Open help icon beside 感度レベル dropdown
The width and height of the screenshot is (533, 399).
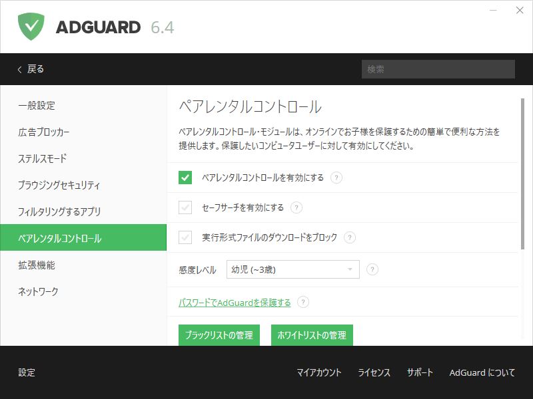[x=372, y=269]
